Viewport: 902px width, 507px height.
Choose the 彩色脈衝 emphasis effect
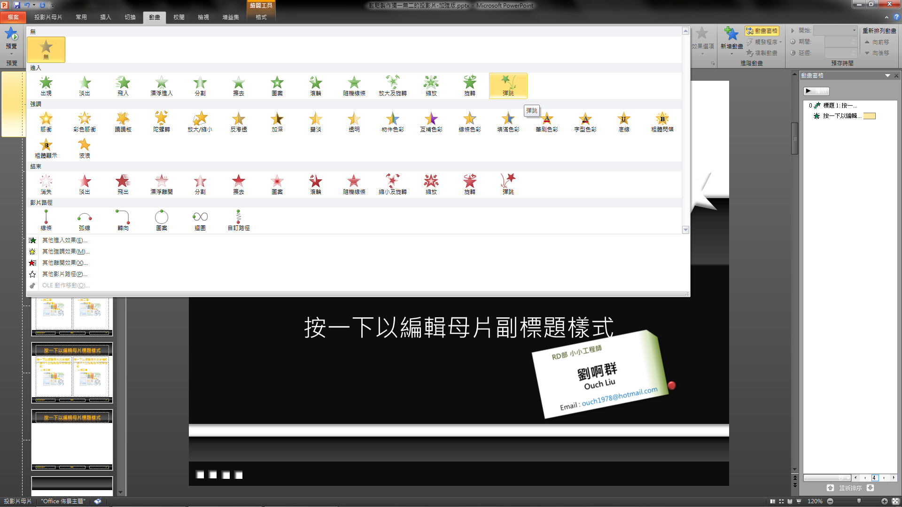(85, 122)
